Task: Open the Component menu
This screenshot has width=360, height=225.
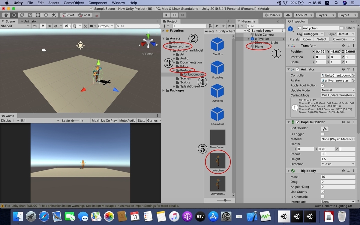Action: click(x=98, y=3)
